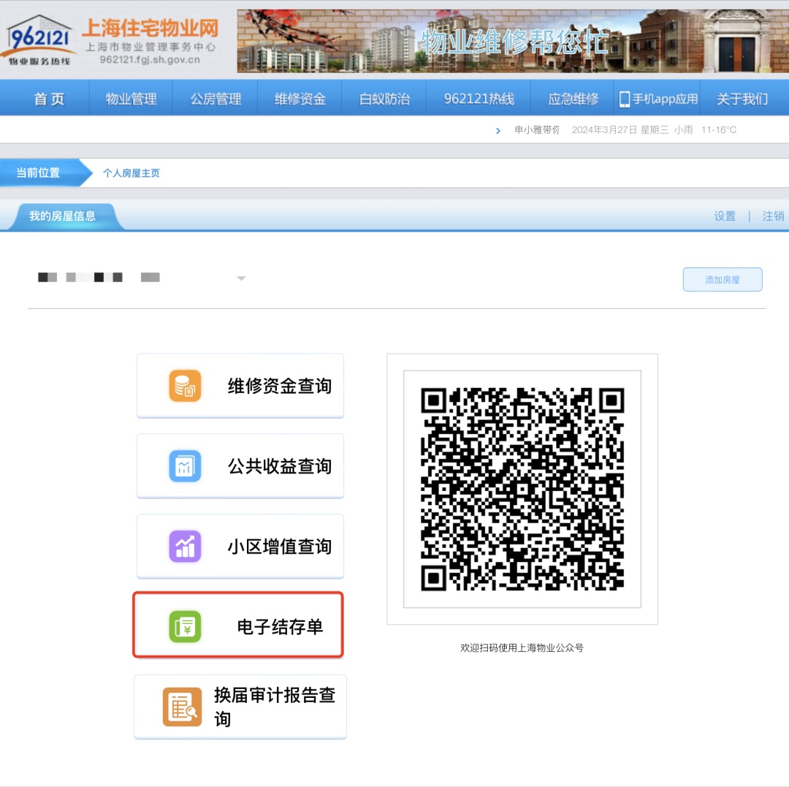789x787 pixels.
Task: Click the 注销 link
Action: click(x=773, y=216)
